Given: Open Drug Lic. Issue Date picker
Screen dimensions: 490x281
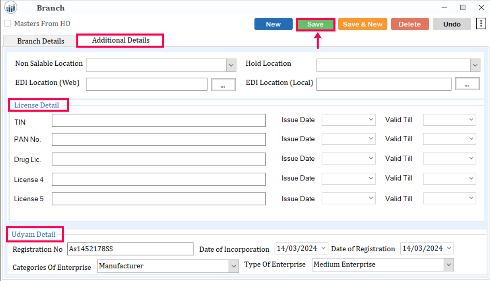Looking at the screenshot, I should [370, 158].
